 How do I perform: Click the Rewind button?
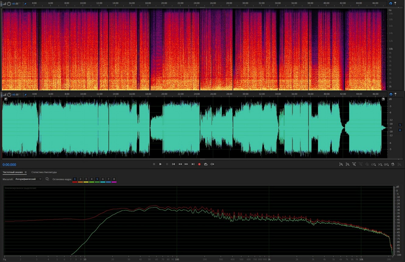click(180, 164)
